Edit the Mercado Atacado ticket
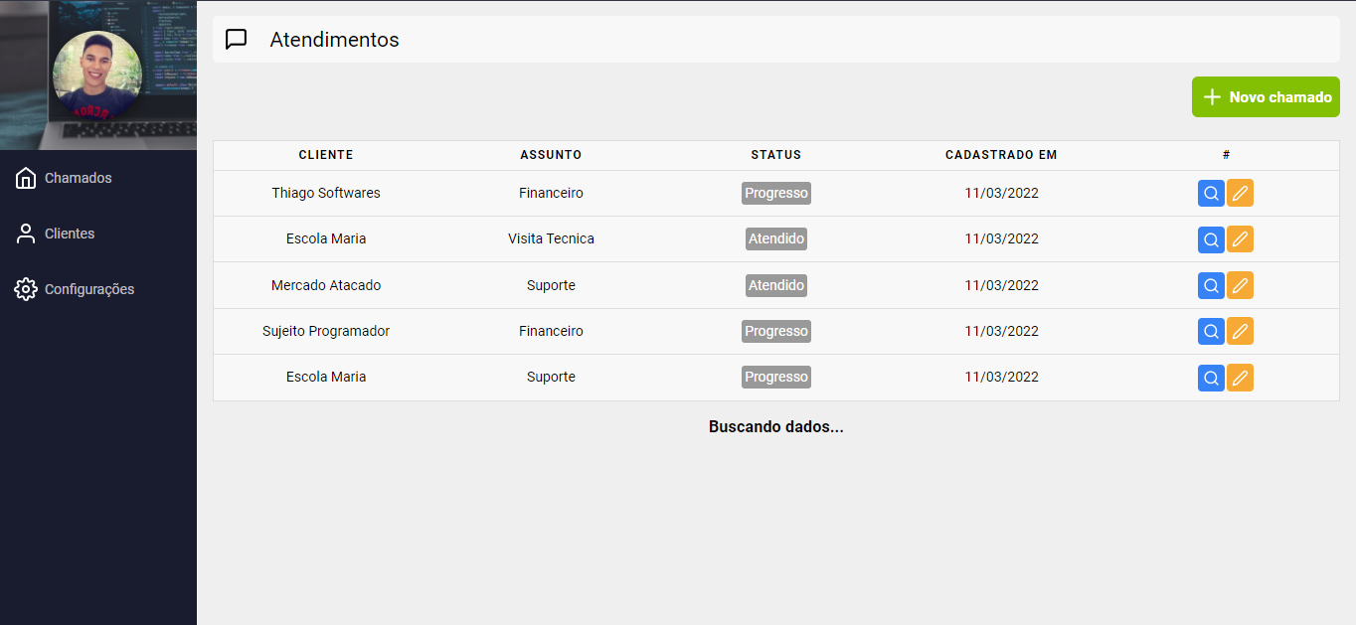The width and height of the screenshot is (1356, 625). tap(1240, 286)
